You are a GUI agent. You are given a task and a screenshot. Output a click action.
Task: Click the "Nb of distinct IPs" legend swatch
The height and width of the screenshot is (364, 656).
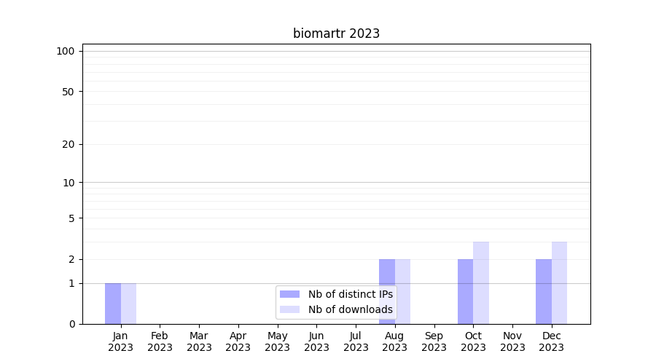289,294
